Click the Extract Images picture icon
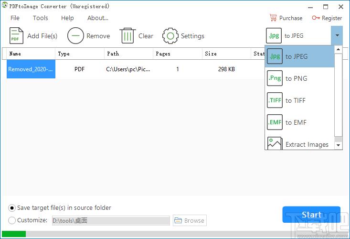This screenshot has width=350, height=239. click(x=275, y=143)
